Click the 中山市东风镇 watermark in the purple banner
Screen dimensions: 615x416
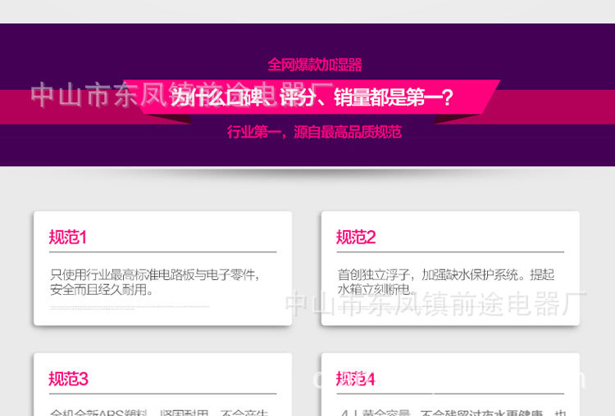[x=98, y=95]
